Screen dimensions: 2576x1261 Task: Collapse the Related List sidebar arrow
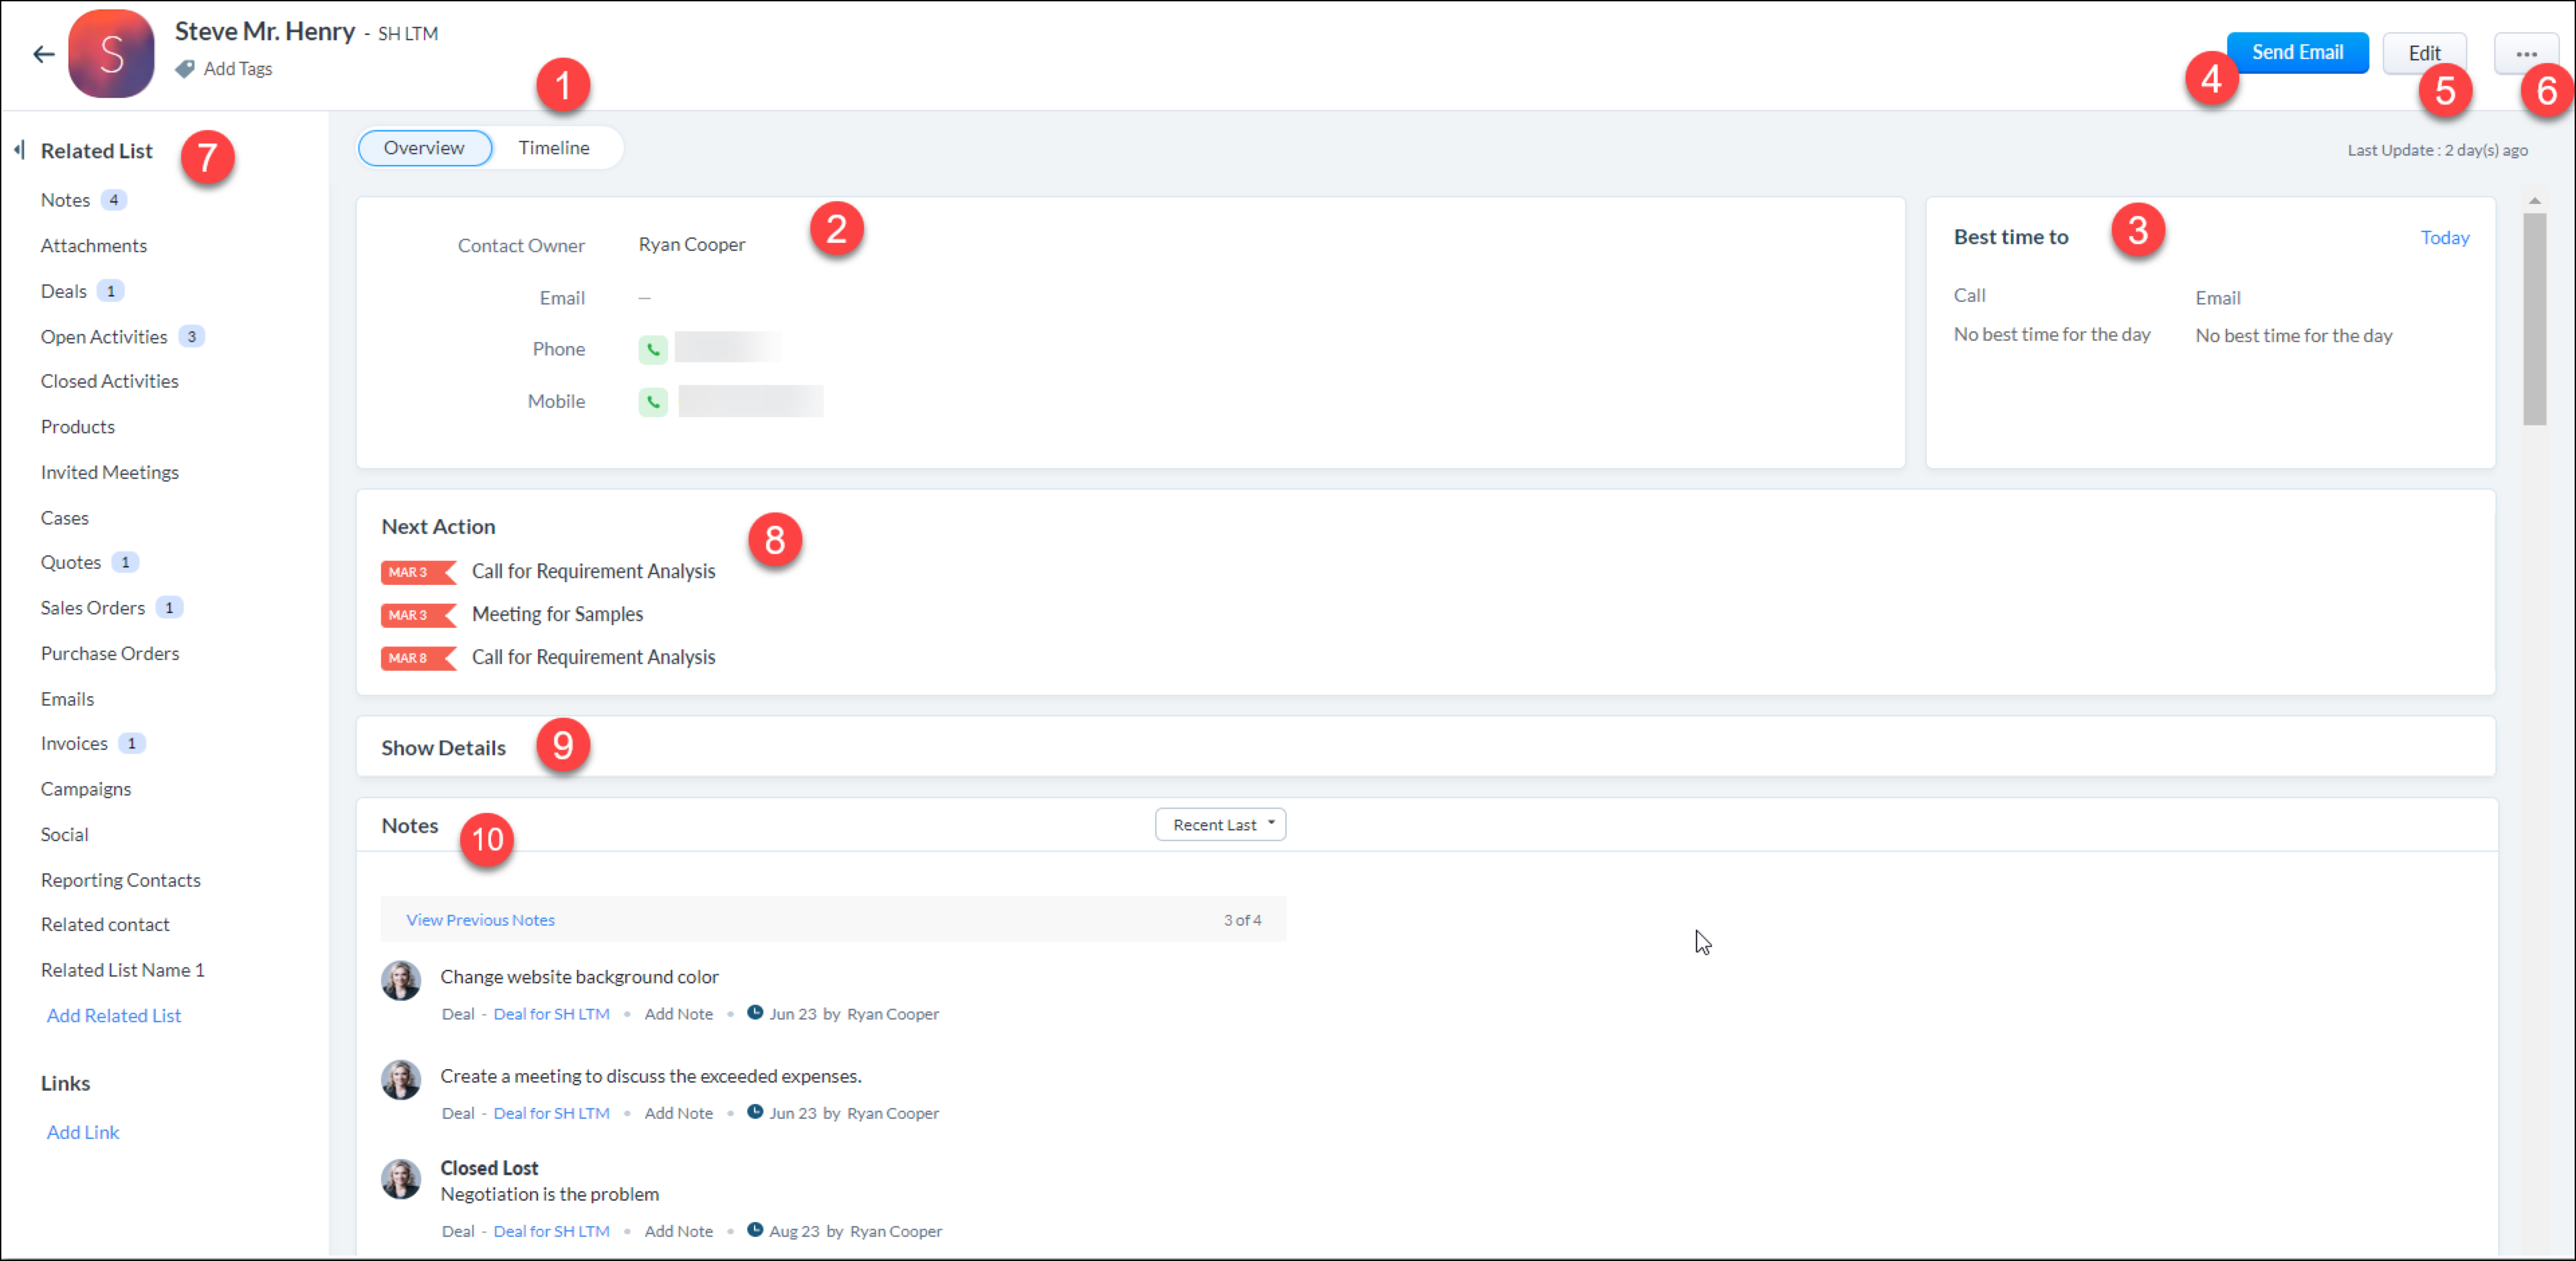19,151
